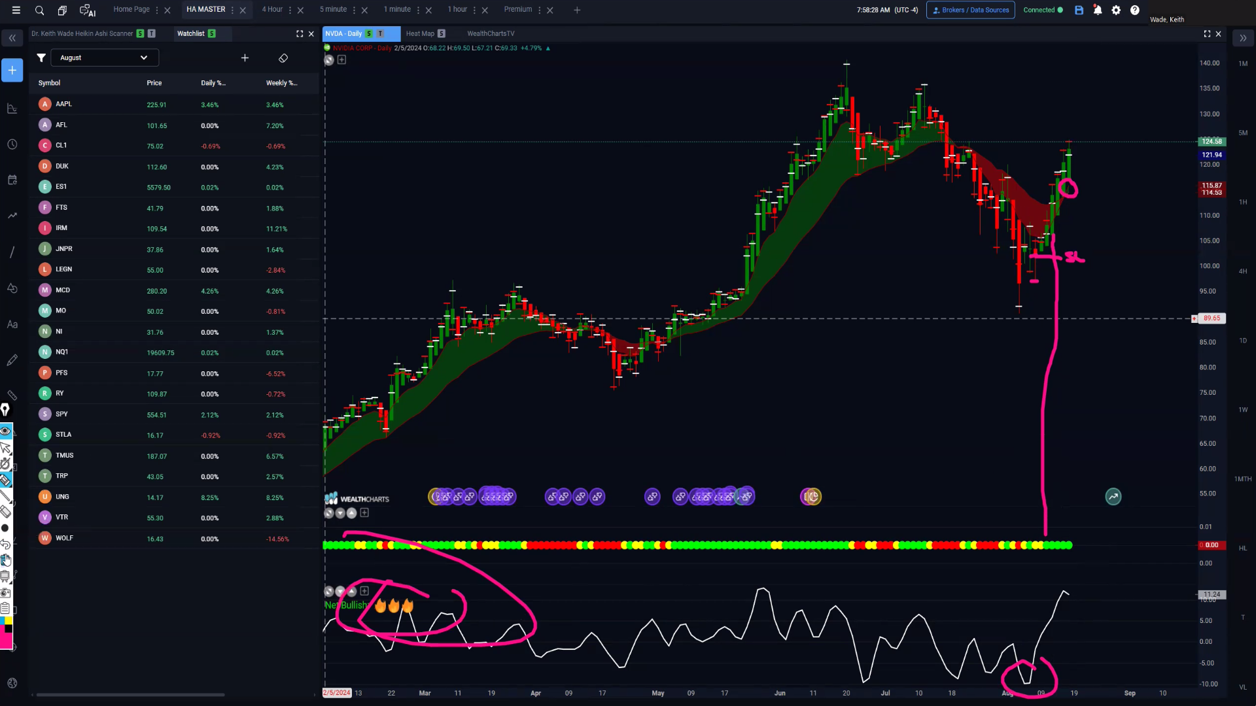The width and height of the screenshot is (1256, 706).
Task: Toggle visibility of the top chart indicator
Action: 329,60
